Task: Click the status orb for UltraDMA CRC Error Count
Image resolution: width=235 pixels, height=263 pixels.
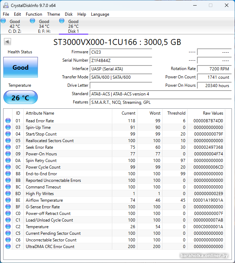Action: 8,246
